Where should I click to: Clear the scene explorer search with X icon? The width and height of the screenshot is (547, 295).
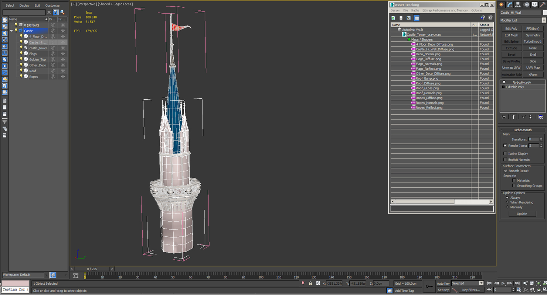click(49, 12)
